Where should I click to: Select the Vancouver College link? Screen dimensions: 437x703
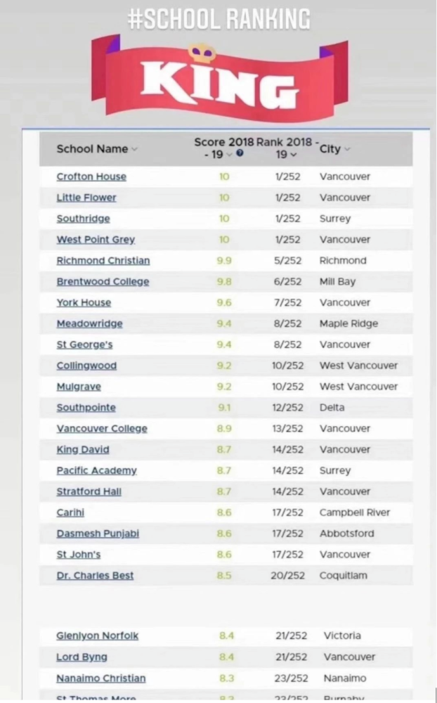[102, 429]
